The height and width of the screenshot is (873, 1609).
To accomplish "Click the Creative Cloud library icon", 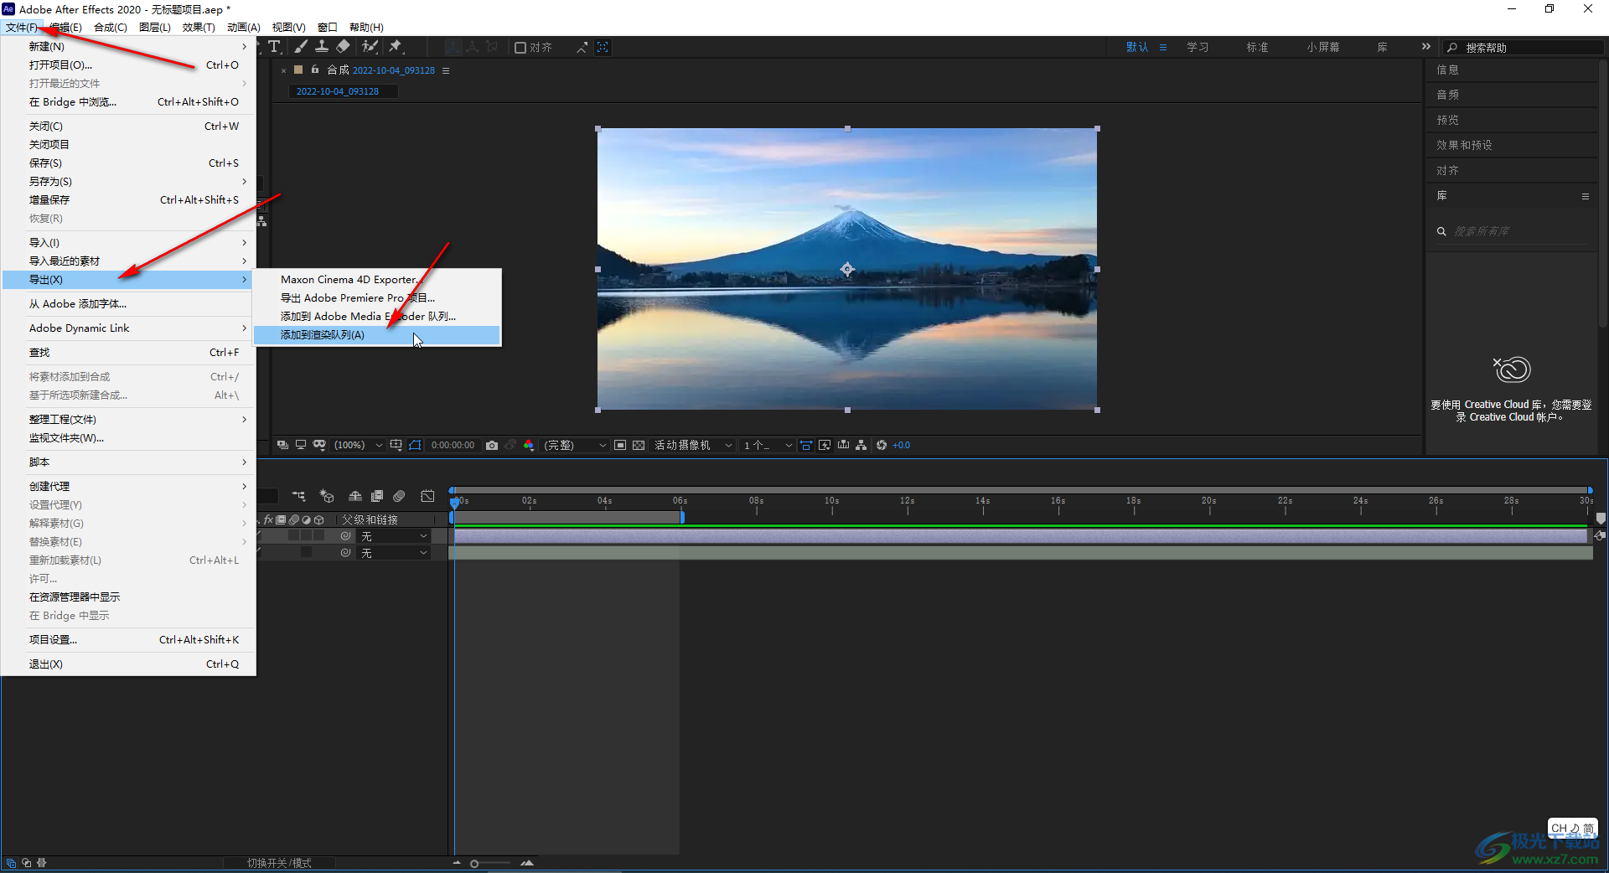I will pos(1512,369).
